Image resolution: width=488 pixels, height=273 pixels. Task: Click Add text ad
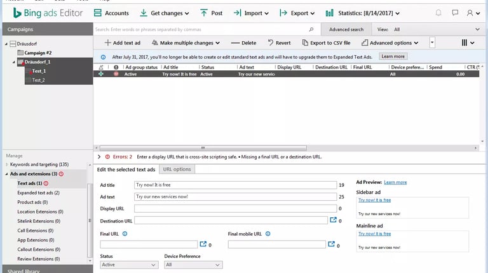coord(122,43)
